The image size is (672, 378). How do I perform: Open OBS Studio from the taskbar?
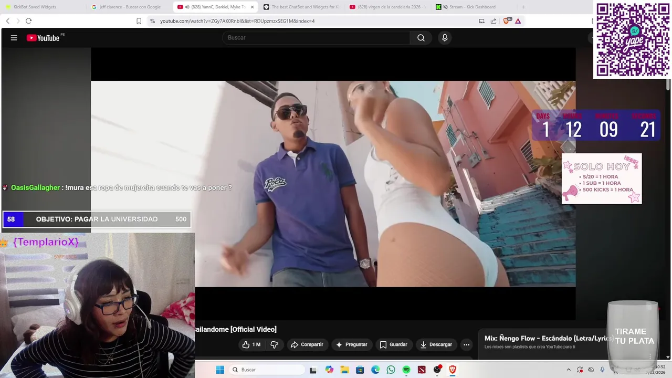tap(437, 370)
